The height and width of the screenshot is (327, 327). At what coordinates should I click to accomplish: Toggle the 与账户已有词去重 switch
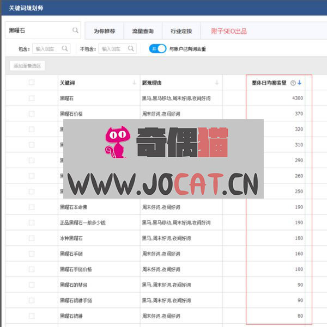(x=158, y=49)
